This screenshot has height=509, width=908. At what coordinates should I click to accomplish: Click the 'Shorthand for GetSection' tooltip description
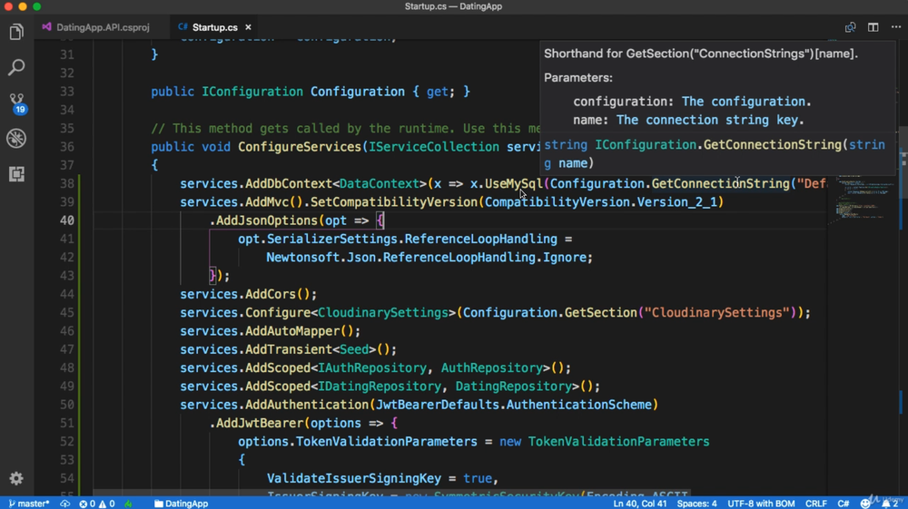tap(701, 54)
